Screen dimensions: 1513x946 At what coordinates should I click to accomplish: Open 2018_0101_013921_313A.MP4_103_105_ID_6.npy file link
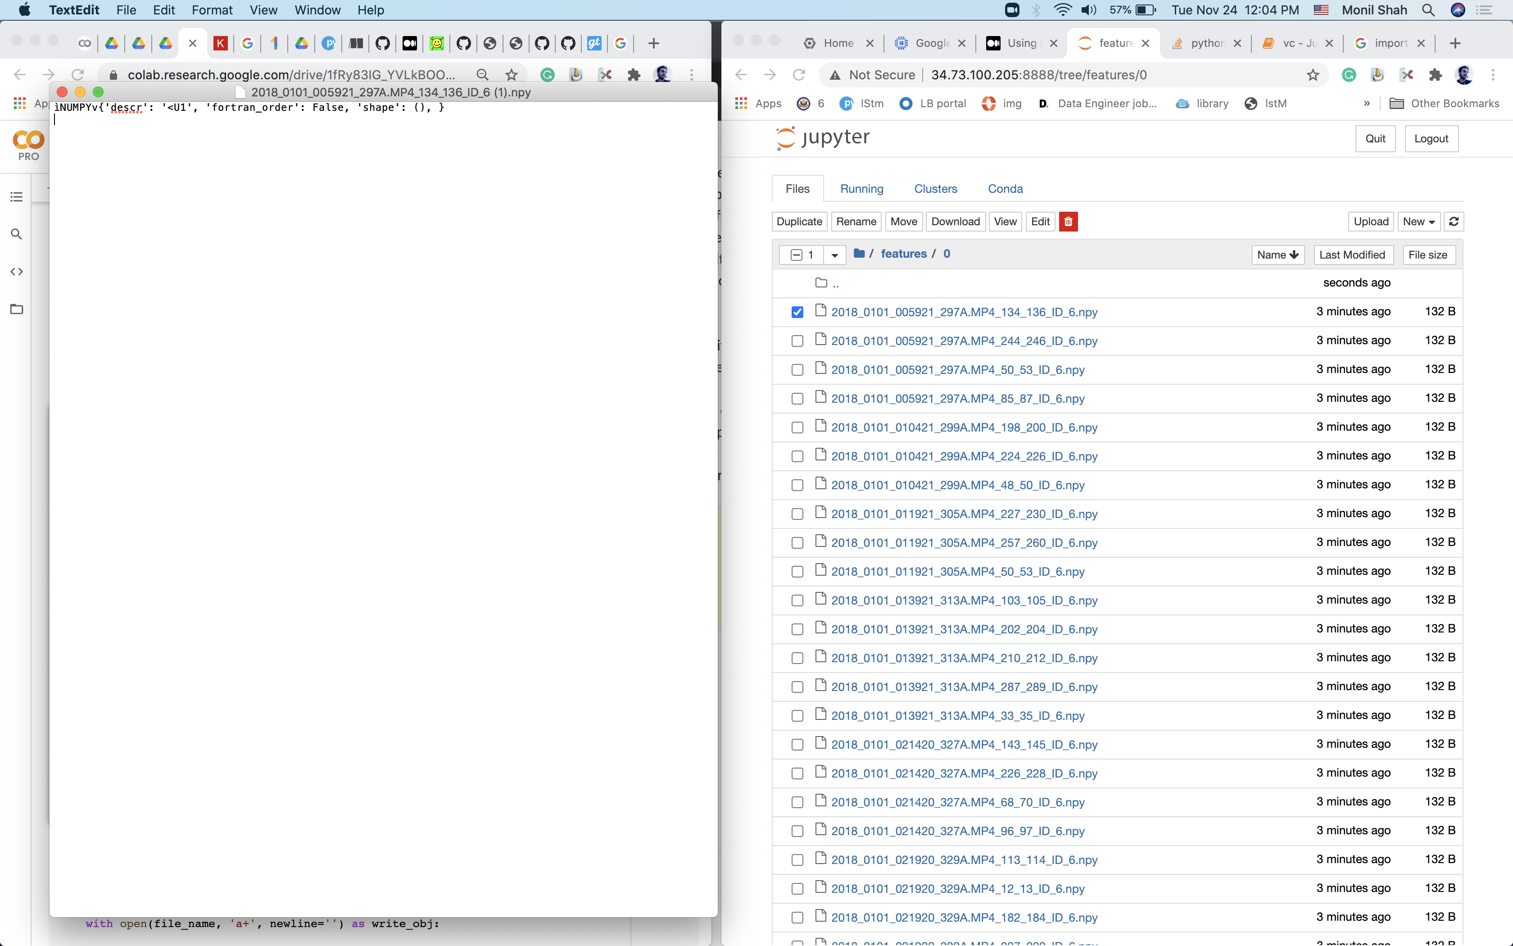click(964, 600)
